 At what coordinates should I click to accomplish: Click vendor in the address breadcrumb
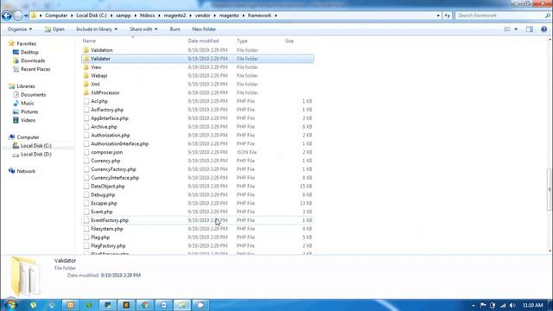(202, 16)
